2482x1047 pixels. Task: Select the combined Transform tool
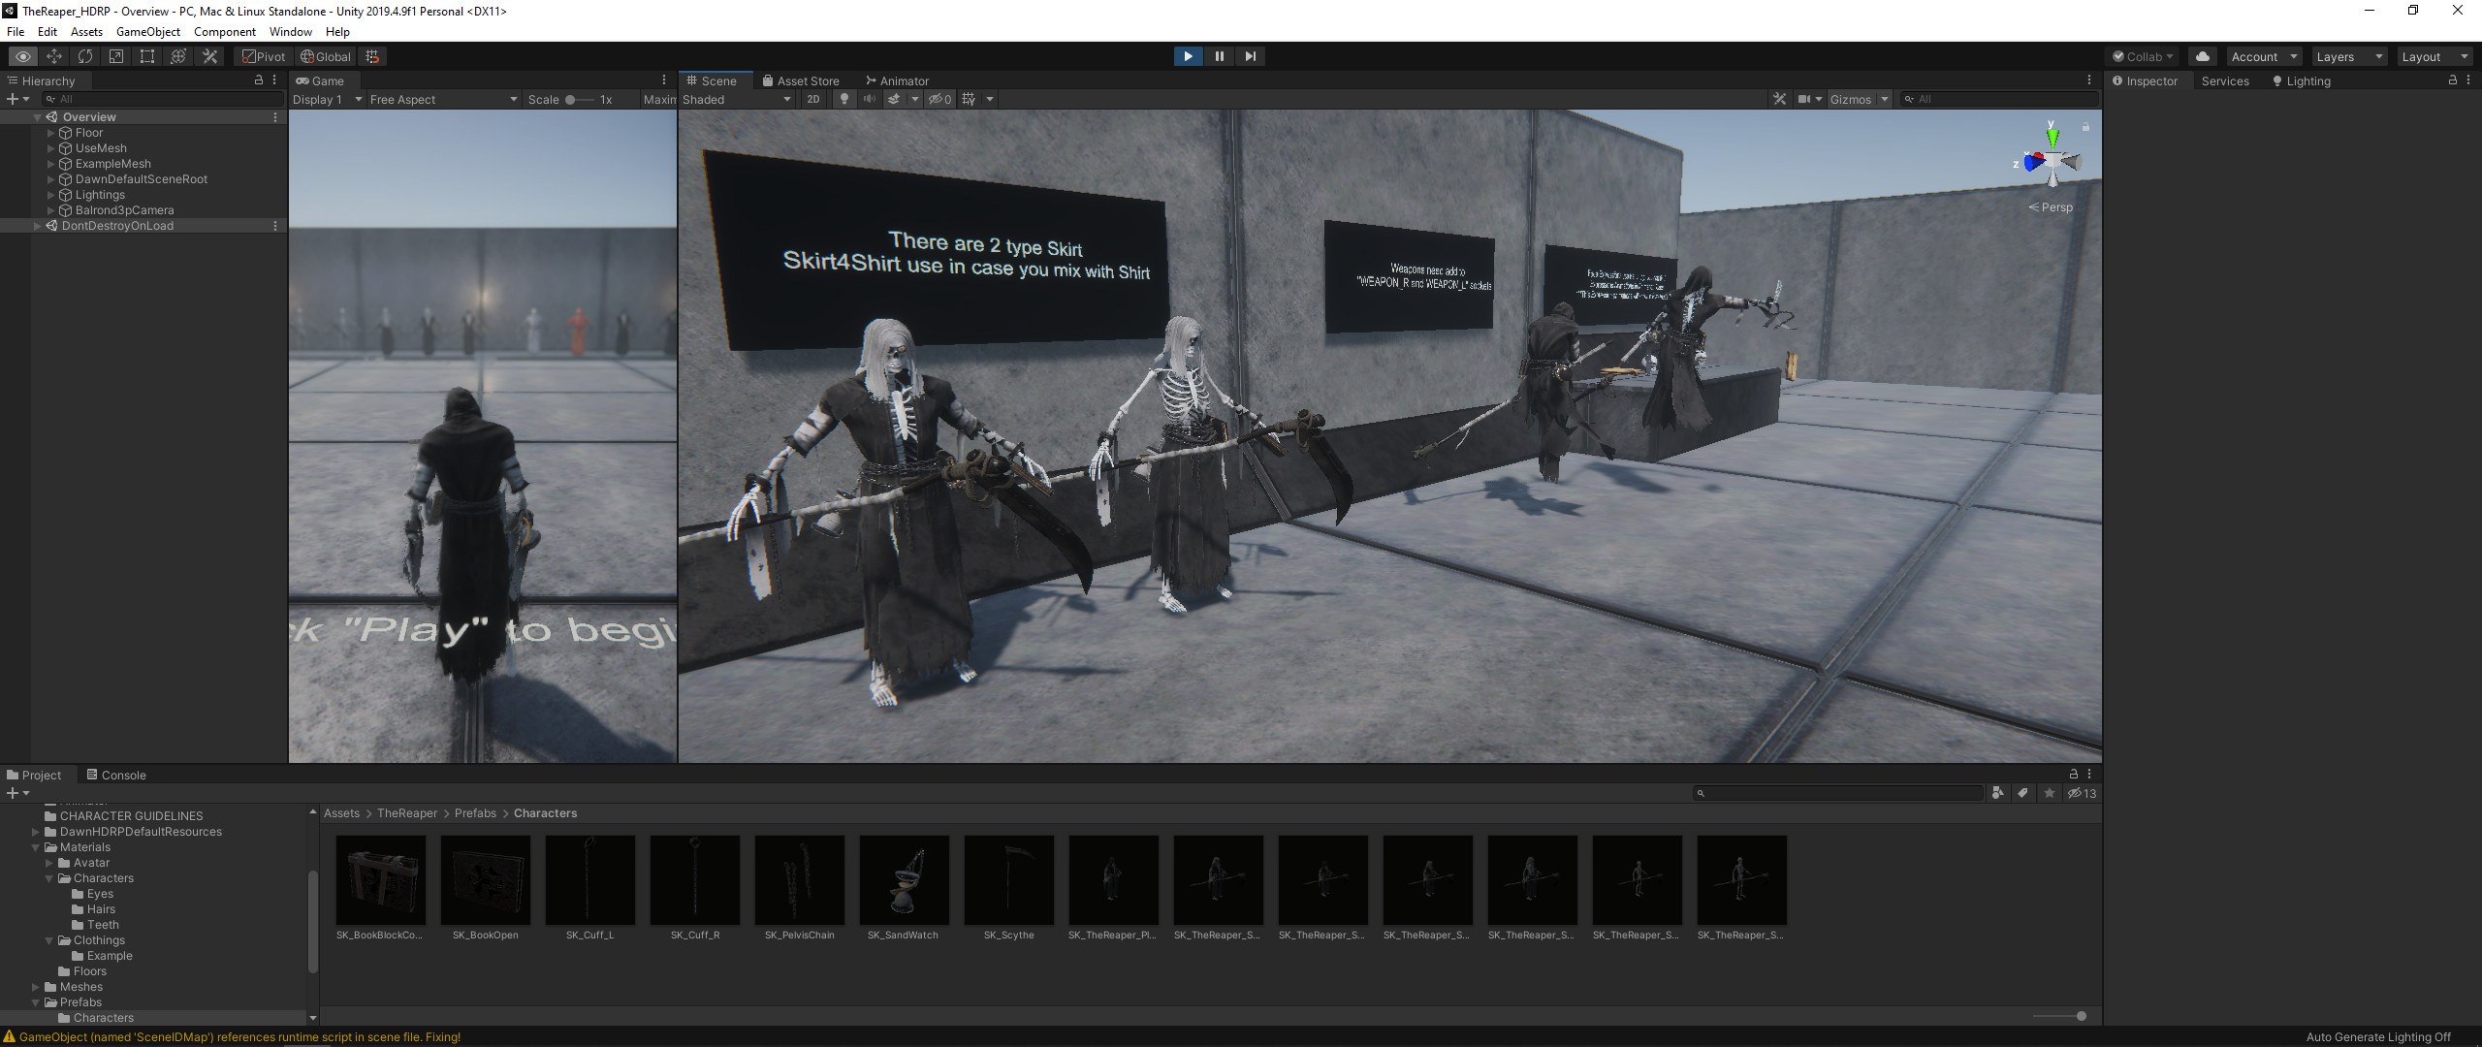tap(178, 56)
